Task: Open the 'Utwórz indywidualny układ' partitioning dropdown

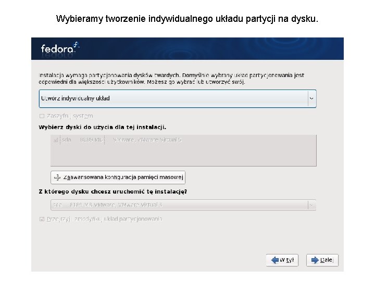Action: pos(178,98)
